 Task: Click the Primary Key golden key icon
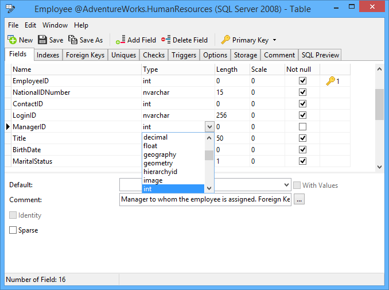point(225,40)
